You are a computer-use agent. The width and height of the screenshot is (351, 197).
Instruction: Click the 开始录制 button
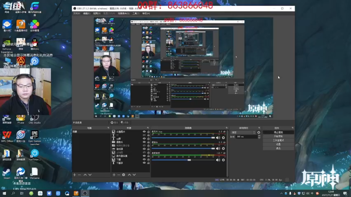click(278, 137)
